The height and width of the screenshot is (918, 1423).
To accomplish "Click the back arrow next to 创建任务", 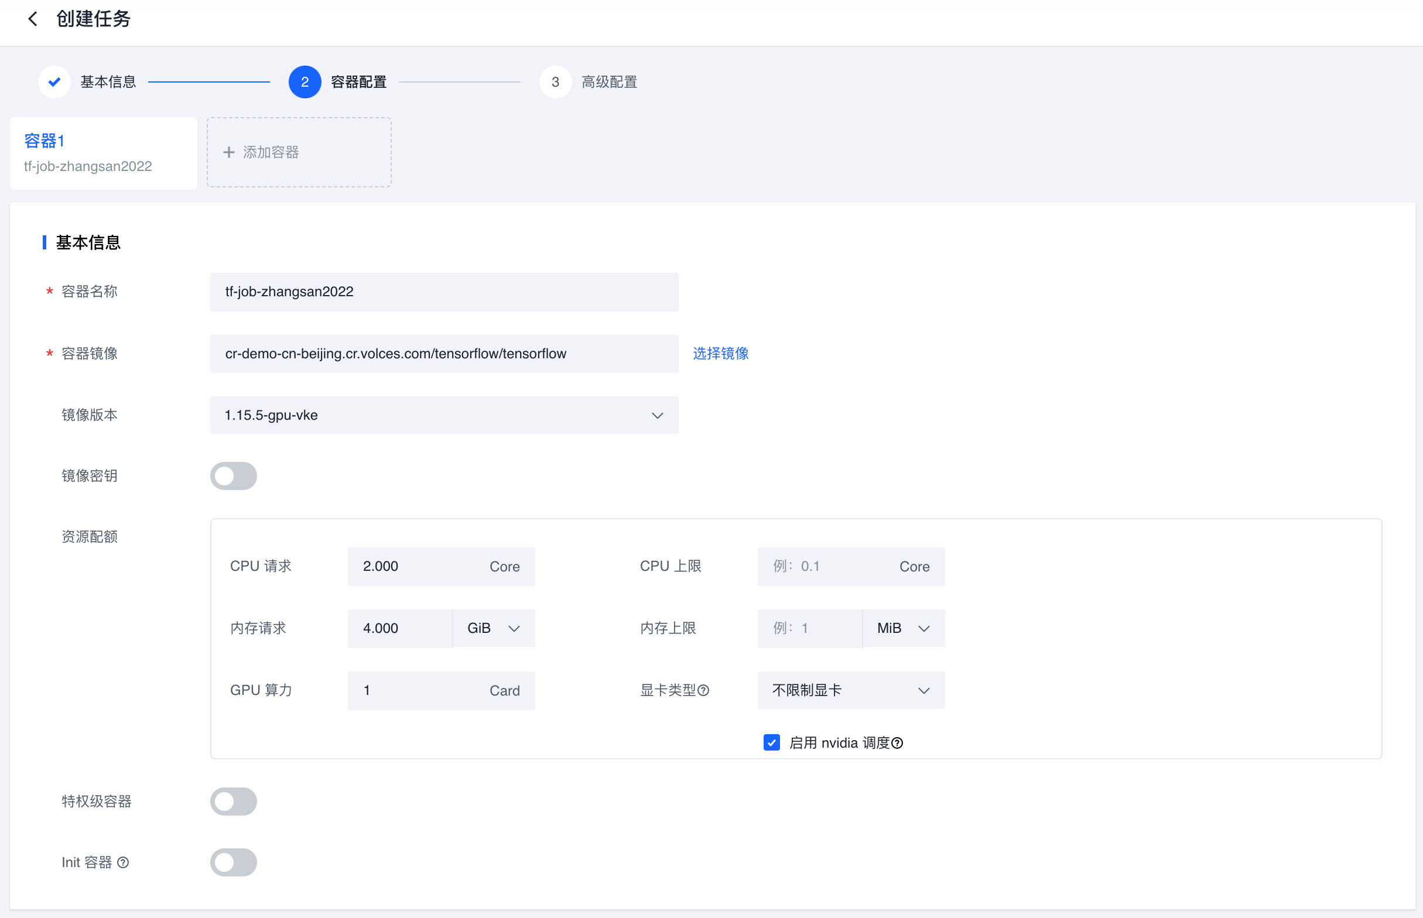I will (x=33, y=19).
